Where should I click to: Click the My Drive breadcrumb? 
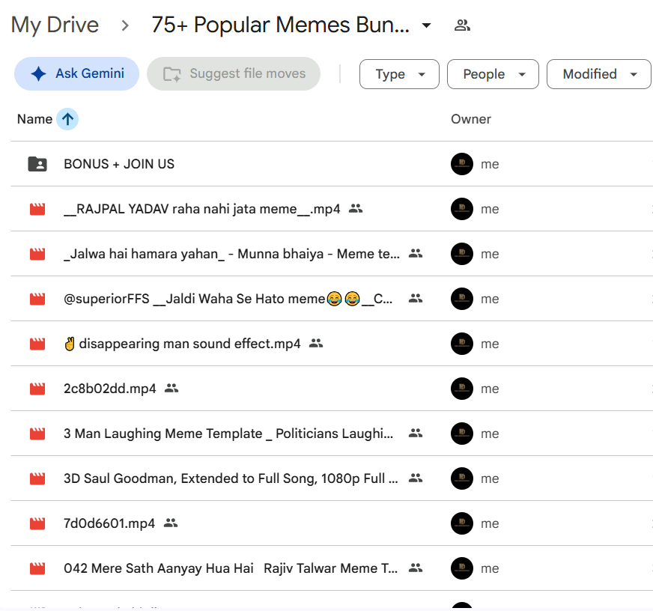[55, 25]
